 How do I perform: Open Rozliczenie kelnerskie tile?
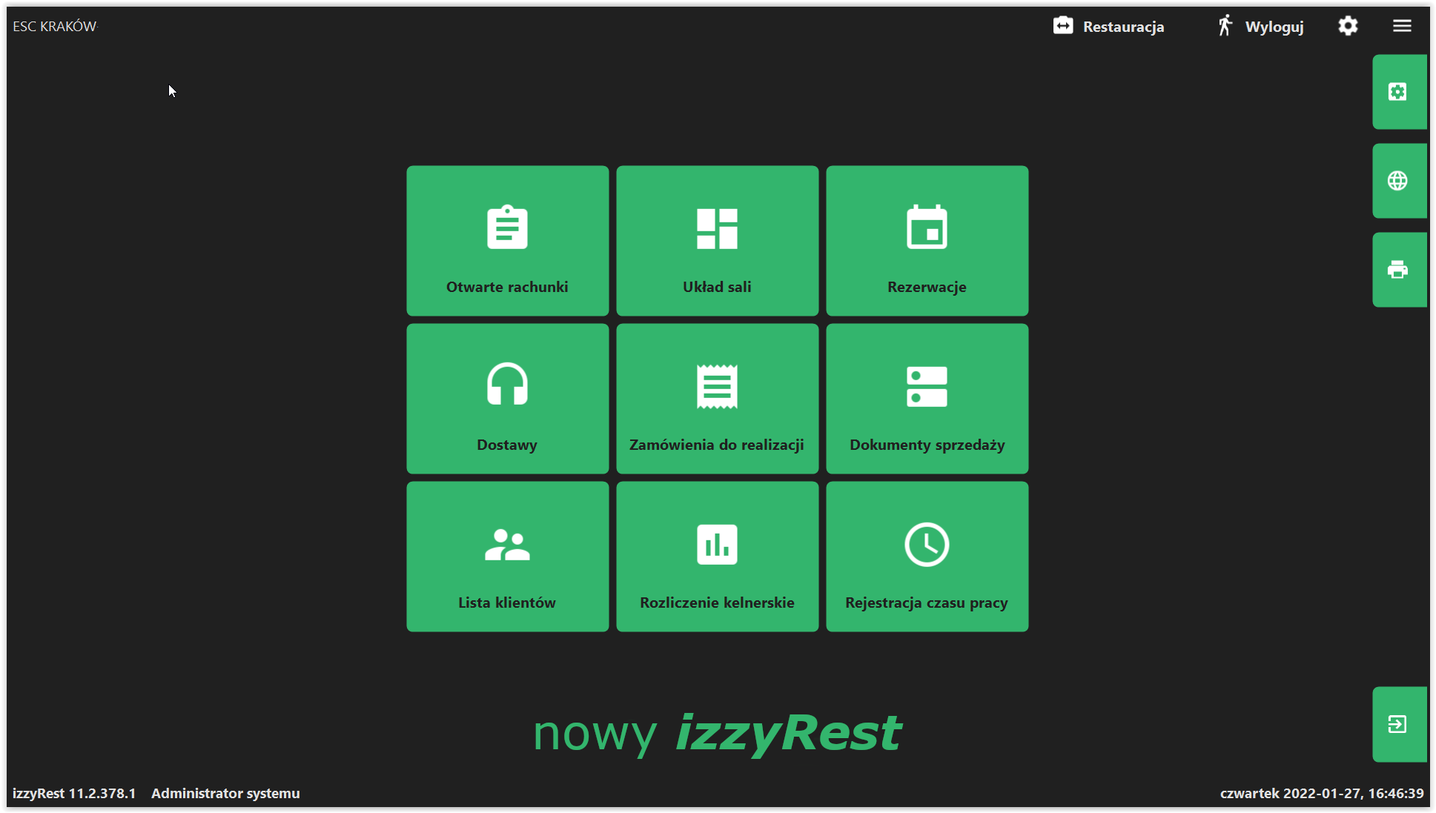717,557
